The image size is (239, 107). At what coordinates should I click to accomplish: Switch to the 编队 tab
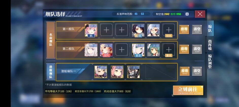click(210, 28)
